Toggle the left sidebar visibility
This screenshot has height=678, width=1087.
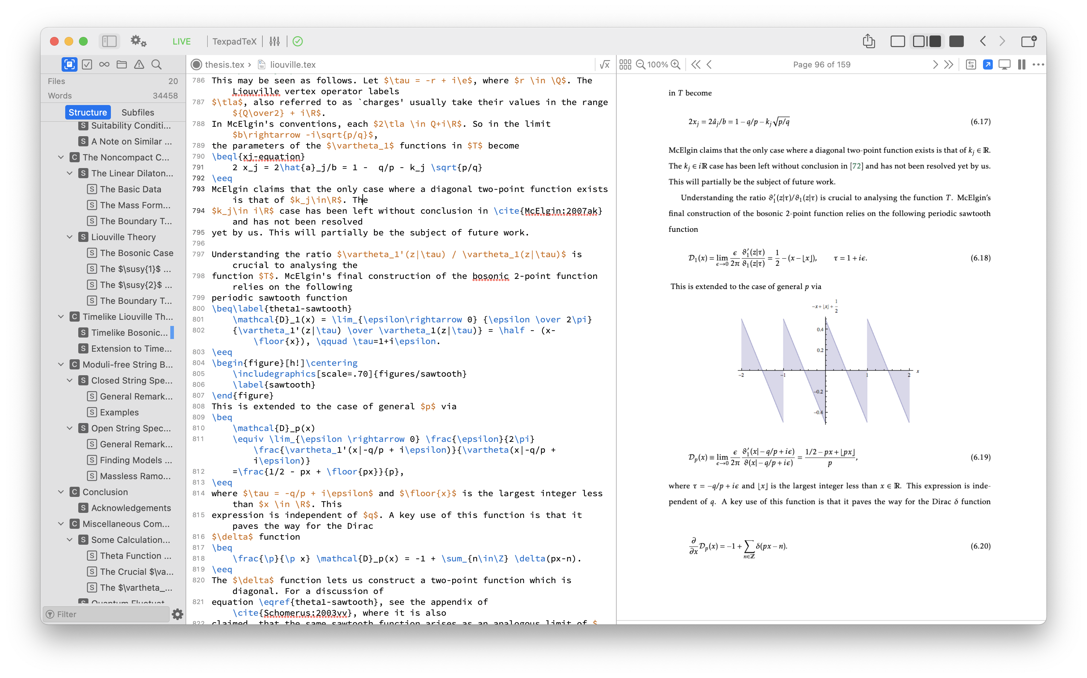coord(109,41)
